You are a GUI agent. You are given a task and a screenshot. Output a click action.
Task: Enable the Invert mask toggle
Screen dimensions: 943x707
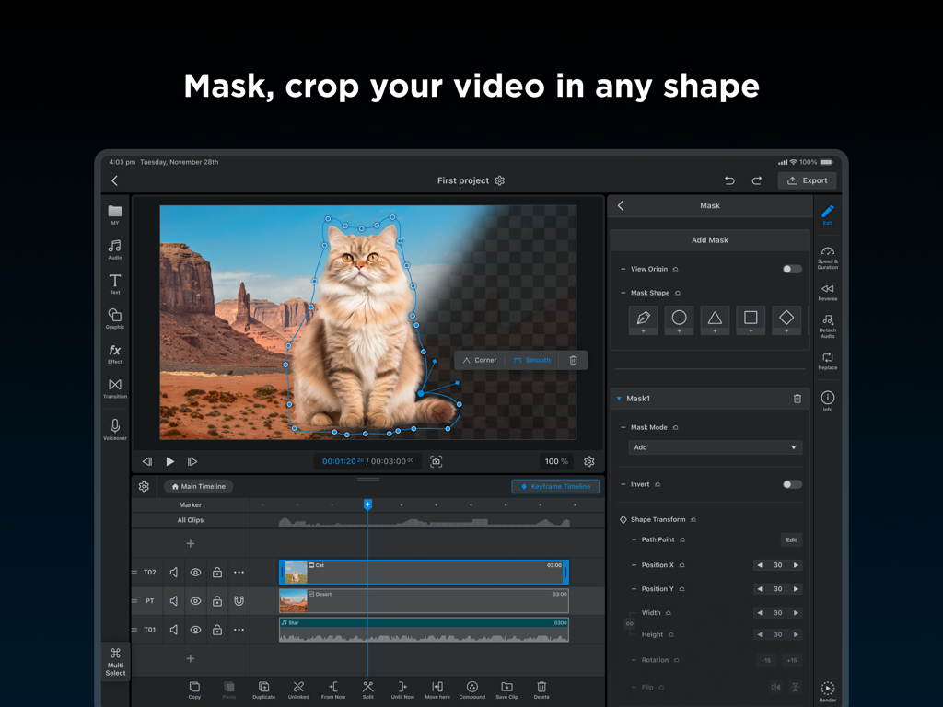[x=790, y=483]
